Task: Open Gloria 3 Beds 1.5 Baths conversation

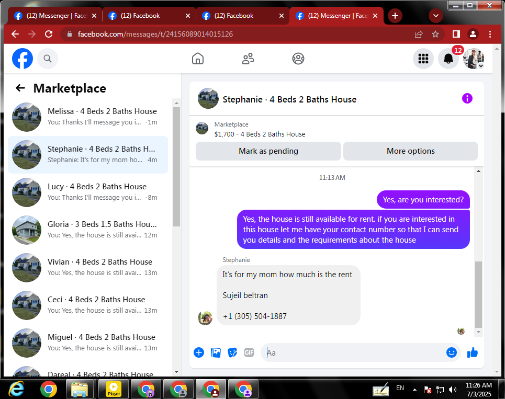Action: point(88,230)
